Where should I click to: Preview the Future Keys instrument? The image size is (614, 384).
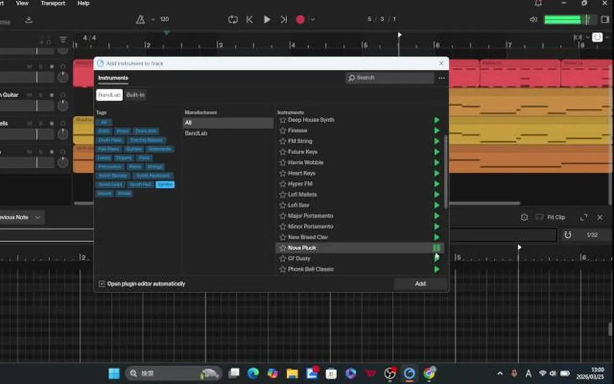(437, 151)
